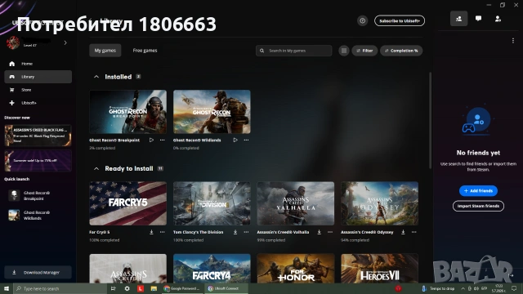Open Settings gear on the taskbar
The image size is (523, 294).
[127, 288]
